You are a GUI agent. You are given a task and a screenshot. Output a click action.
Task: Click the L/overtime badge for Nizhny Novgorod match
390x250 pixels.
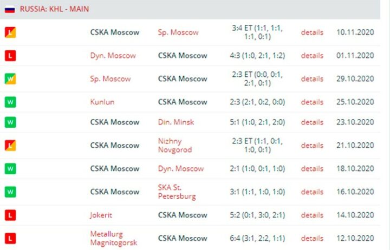coord(10,146)
